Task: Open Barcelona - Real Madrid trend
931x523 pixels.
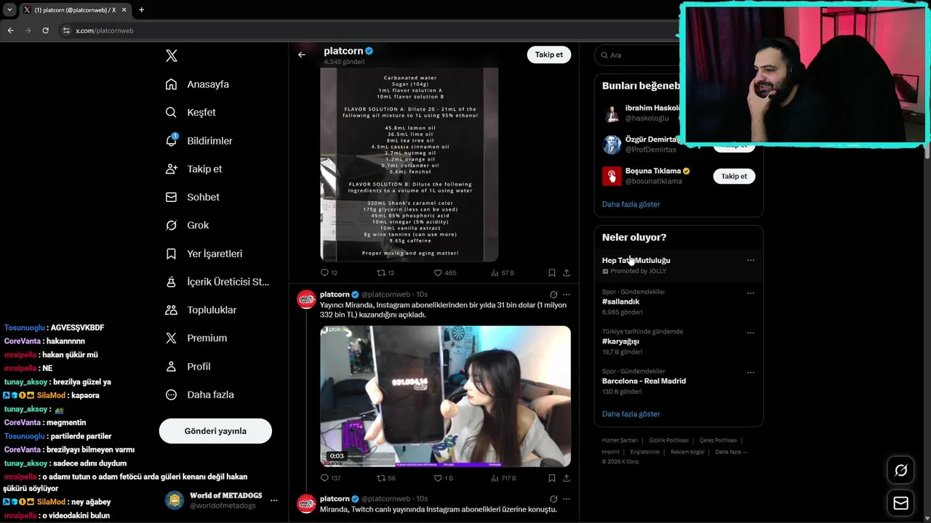Action: coord(644,381)
